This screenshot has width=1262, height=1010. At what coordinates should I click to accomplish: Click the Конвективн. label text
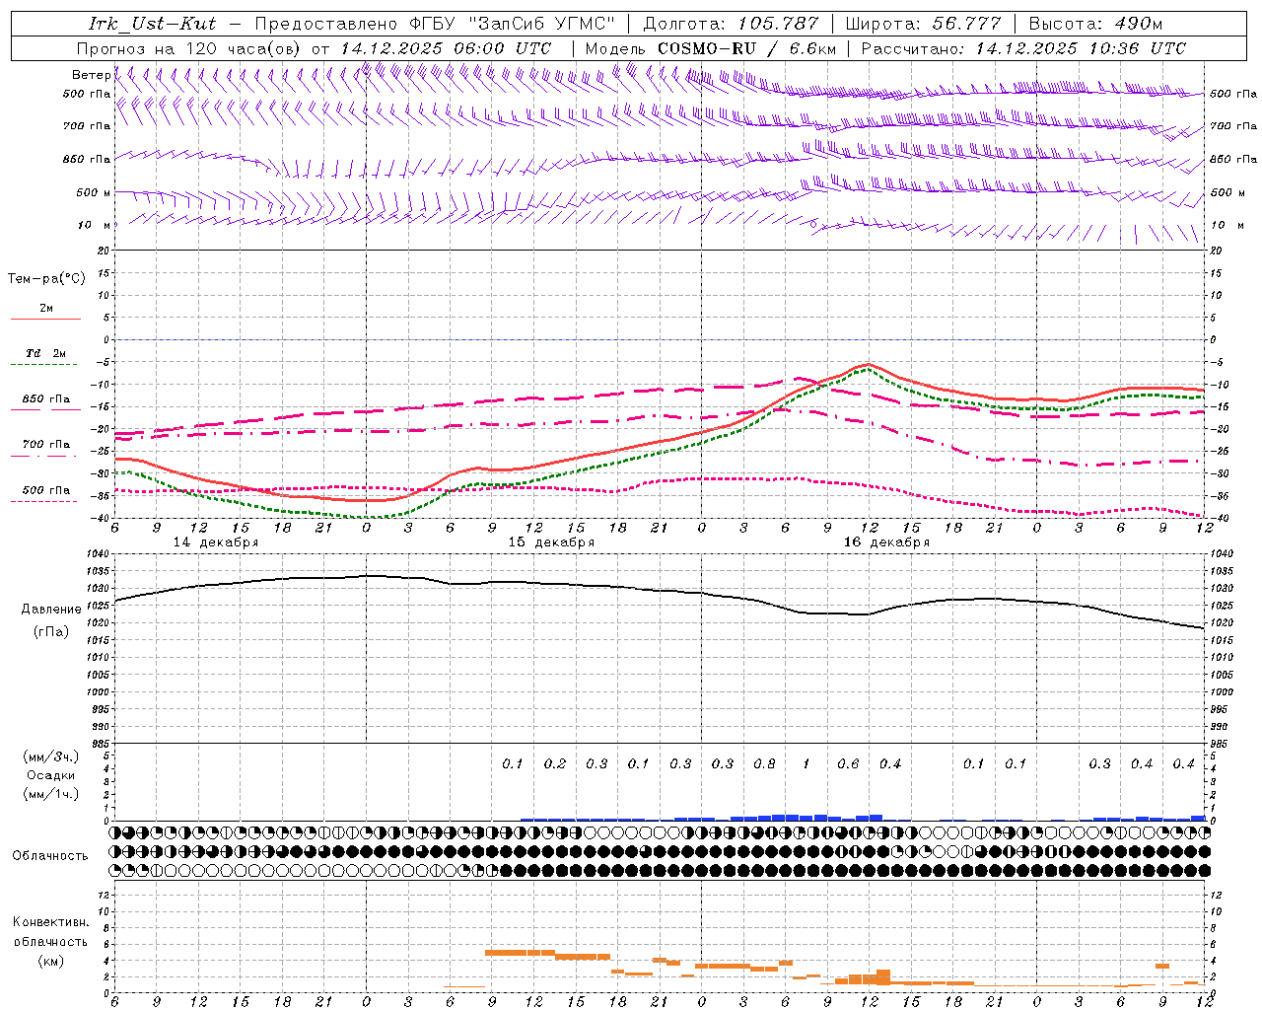point(51,922)
